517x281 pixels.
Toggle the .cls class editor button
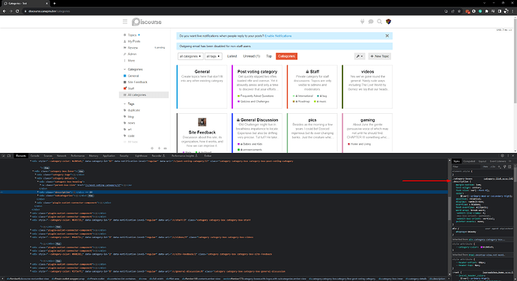[492, 166]
